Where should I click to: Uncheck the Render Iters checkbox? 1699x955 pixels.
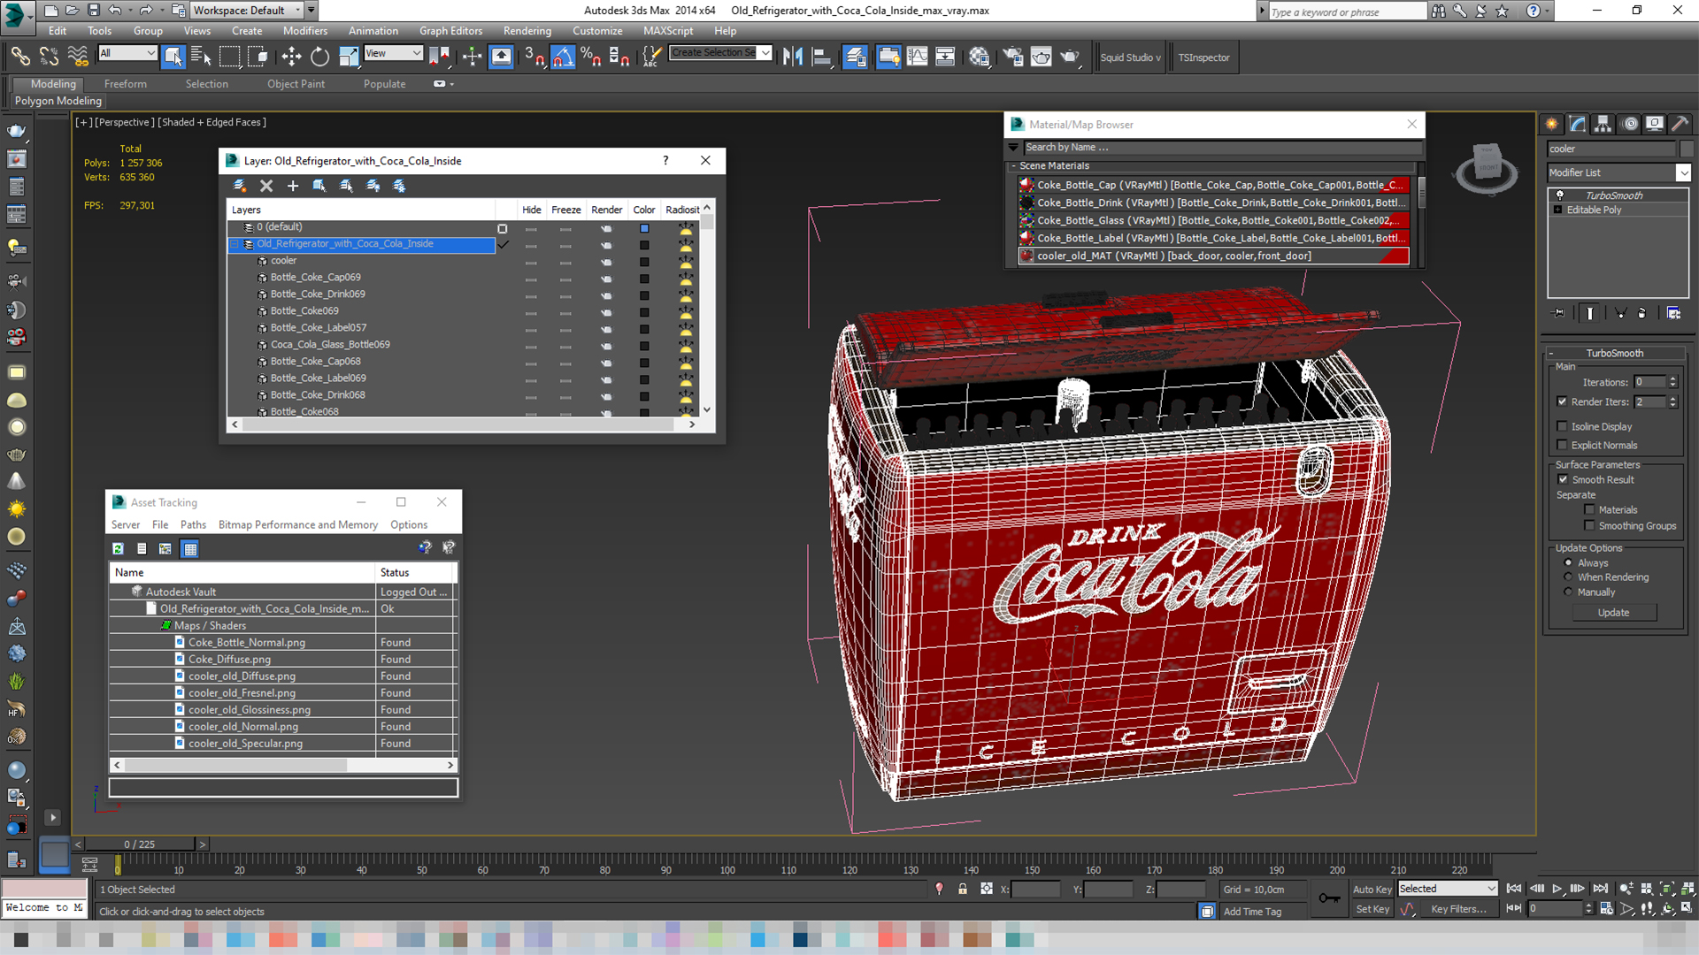pos(1562,401)
